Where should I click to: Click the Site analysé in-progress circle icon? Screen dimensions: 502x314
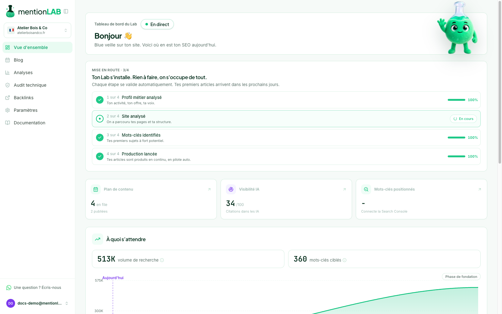[x=100, y=119]
